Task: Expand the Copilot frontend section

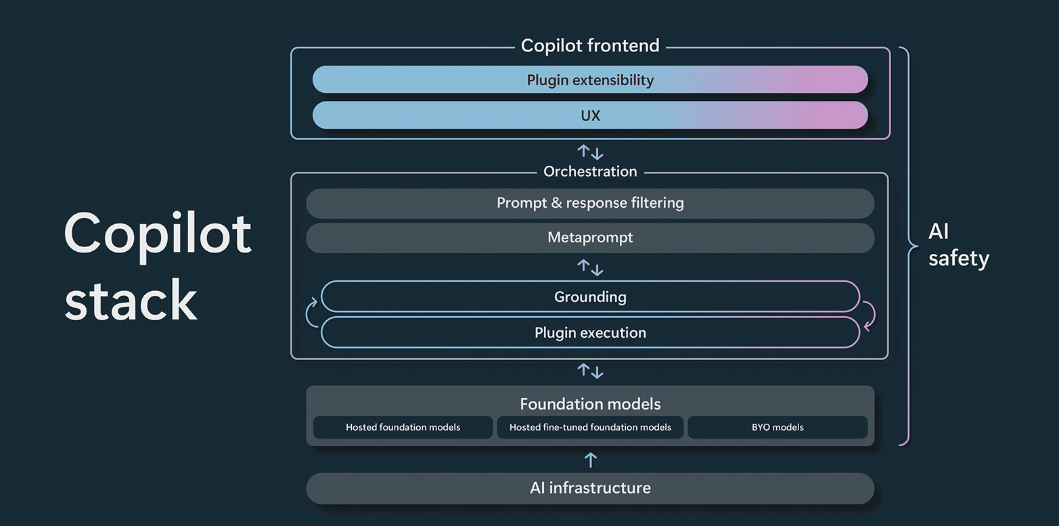Action: [x=589, y=45]
